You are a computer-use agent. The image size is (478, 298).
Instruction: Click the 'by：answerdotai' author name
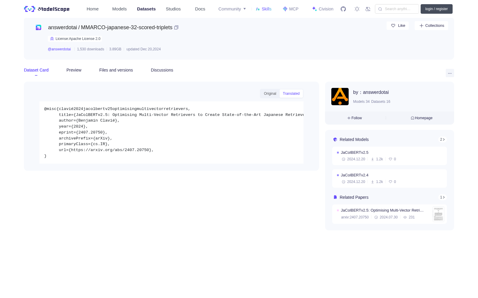point(371,92)
